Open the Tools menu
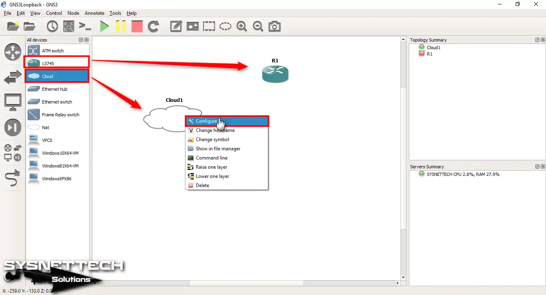This screenshot has height=295, width=546. [x=116, y=13]
